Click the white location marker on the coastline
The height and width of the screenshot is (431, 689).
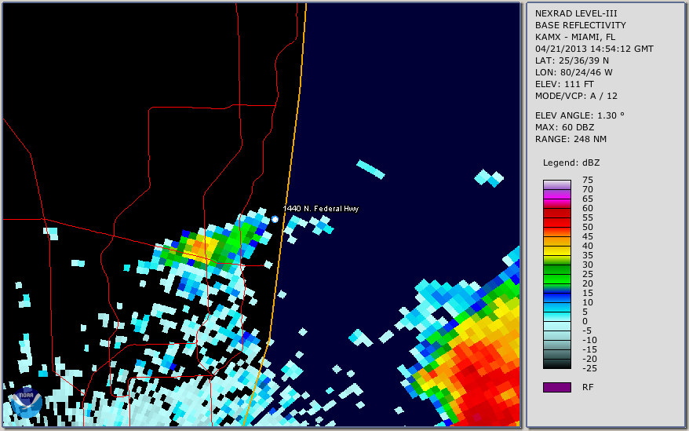click(x=275, y=219)
